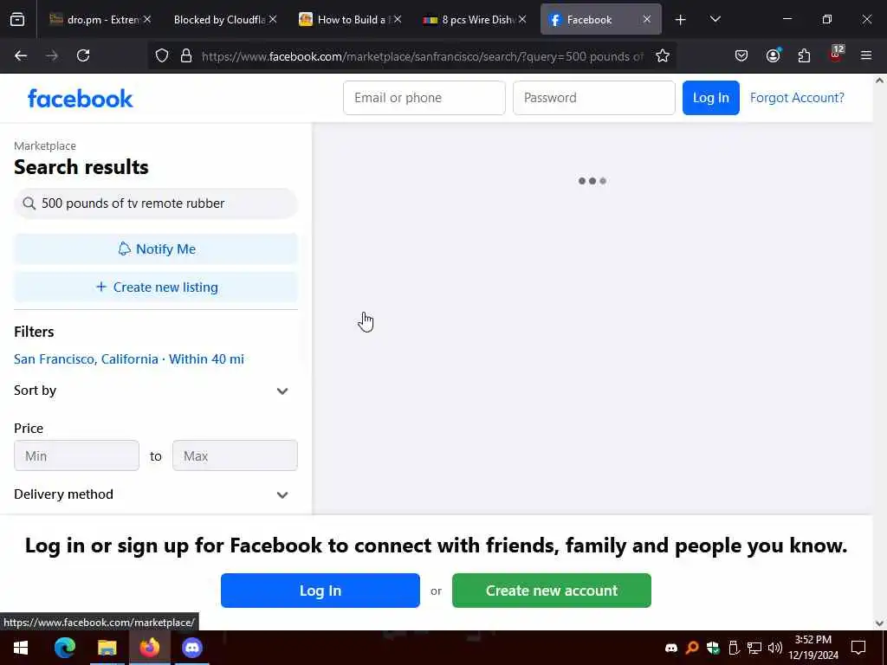This screenshot has height=665, width=887.
Task: Close the Facebook tab
Action: point(646,19)
